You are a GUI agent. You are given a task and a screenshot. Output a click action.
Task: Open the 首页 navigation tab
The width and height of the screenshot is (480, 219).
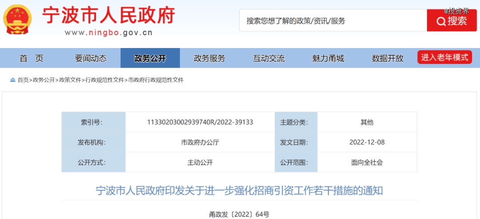32,58
